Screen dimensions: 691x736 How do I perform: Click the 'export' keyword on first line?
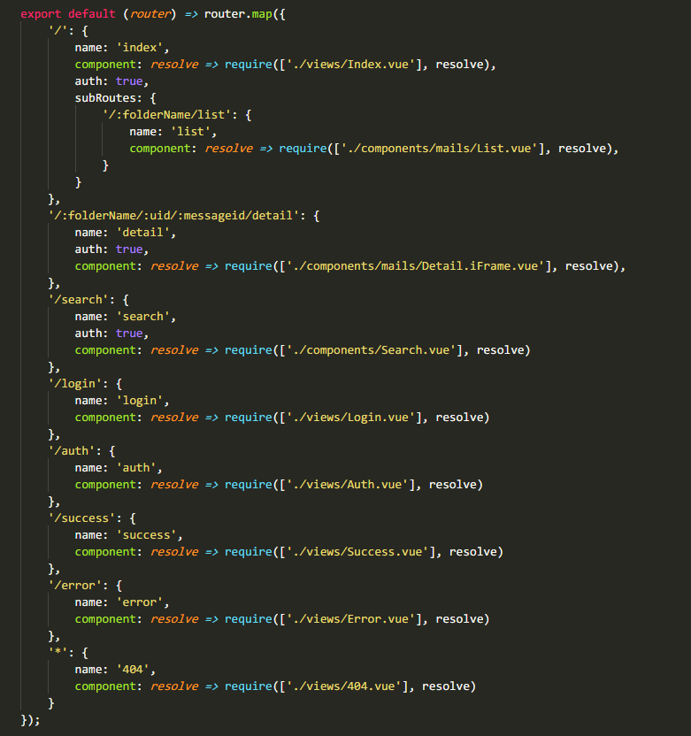pyautogui.click(x=41, y=14)
